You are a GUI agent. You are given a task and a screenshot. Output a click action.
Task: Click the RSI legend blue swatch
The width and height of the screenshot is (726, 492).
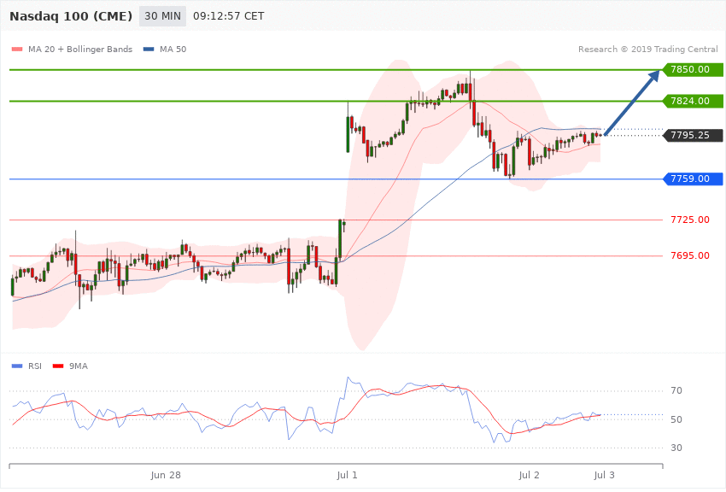[x=17, y=366]
